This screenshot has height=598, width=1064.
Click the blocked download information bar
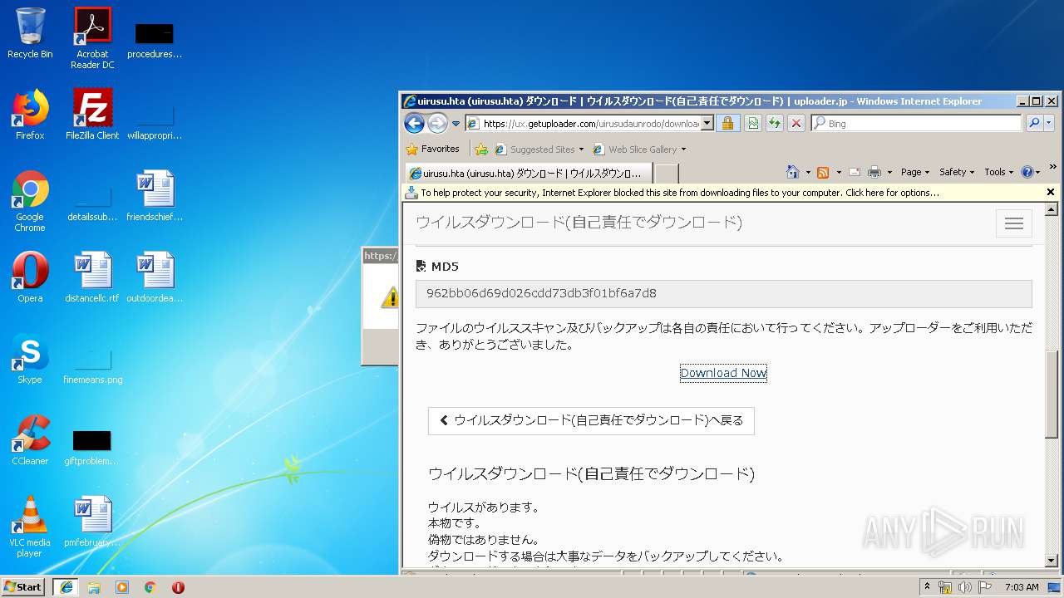click(x=723, y=193)
